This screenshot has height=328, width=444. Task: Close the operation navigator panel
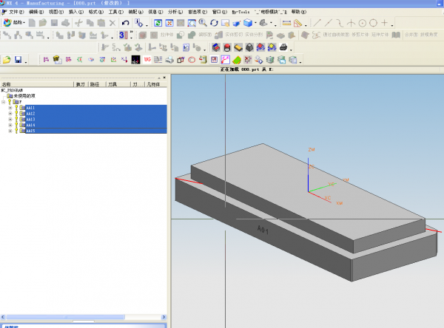click(x=164, y=78)
